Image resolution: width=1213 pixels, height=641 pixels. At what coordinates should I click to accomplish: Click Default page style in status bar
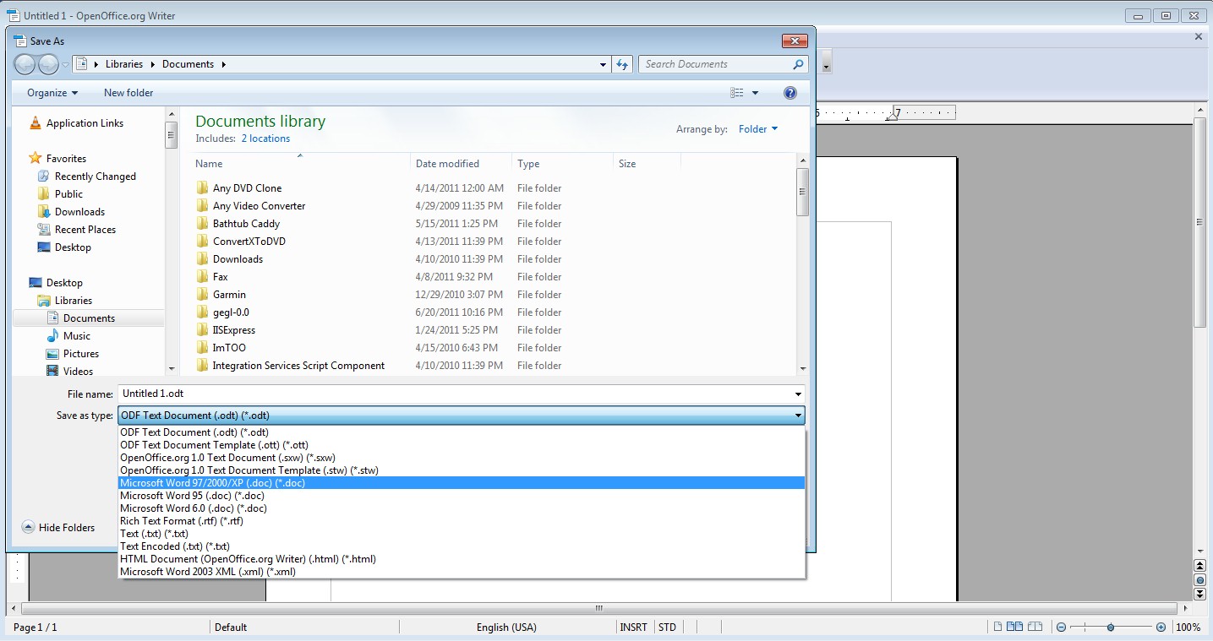point(231,627)
